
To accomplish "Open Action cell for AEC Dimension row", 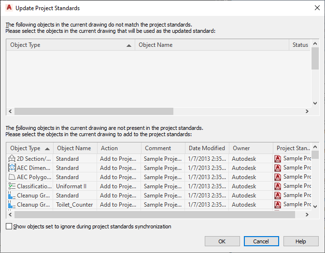I will tap(119, 168).
